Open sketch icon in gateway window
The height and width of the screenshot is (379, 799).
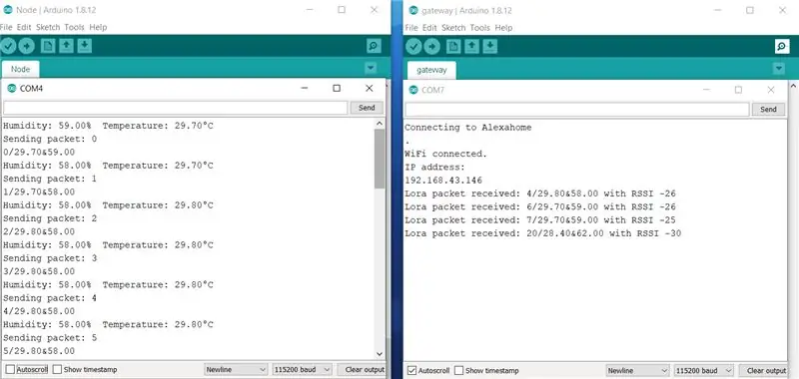tap(471, 47)
